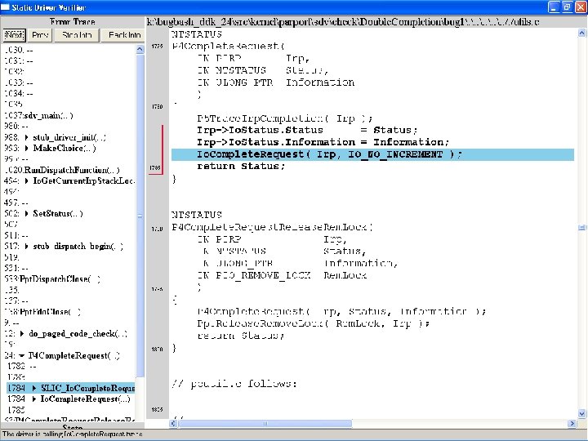The image size is (588, 441).
Task: Expand the stub_dispatch_begin trace entry
Action: point(27,247)
